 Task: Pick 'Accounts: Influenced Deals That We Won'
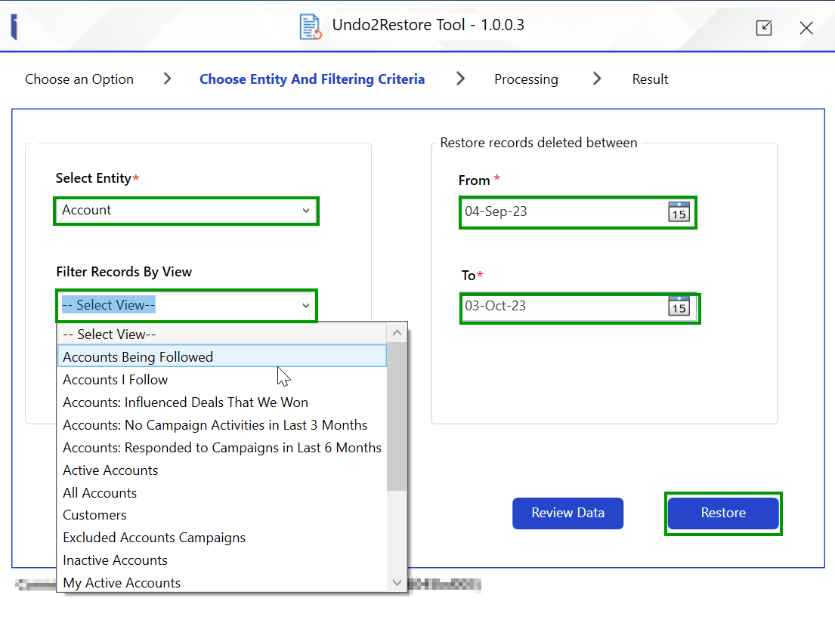point(222,402)
